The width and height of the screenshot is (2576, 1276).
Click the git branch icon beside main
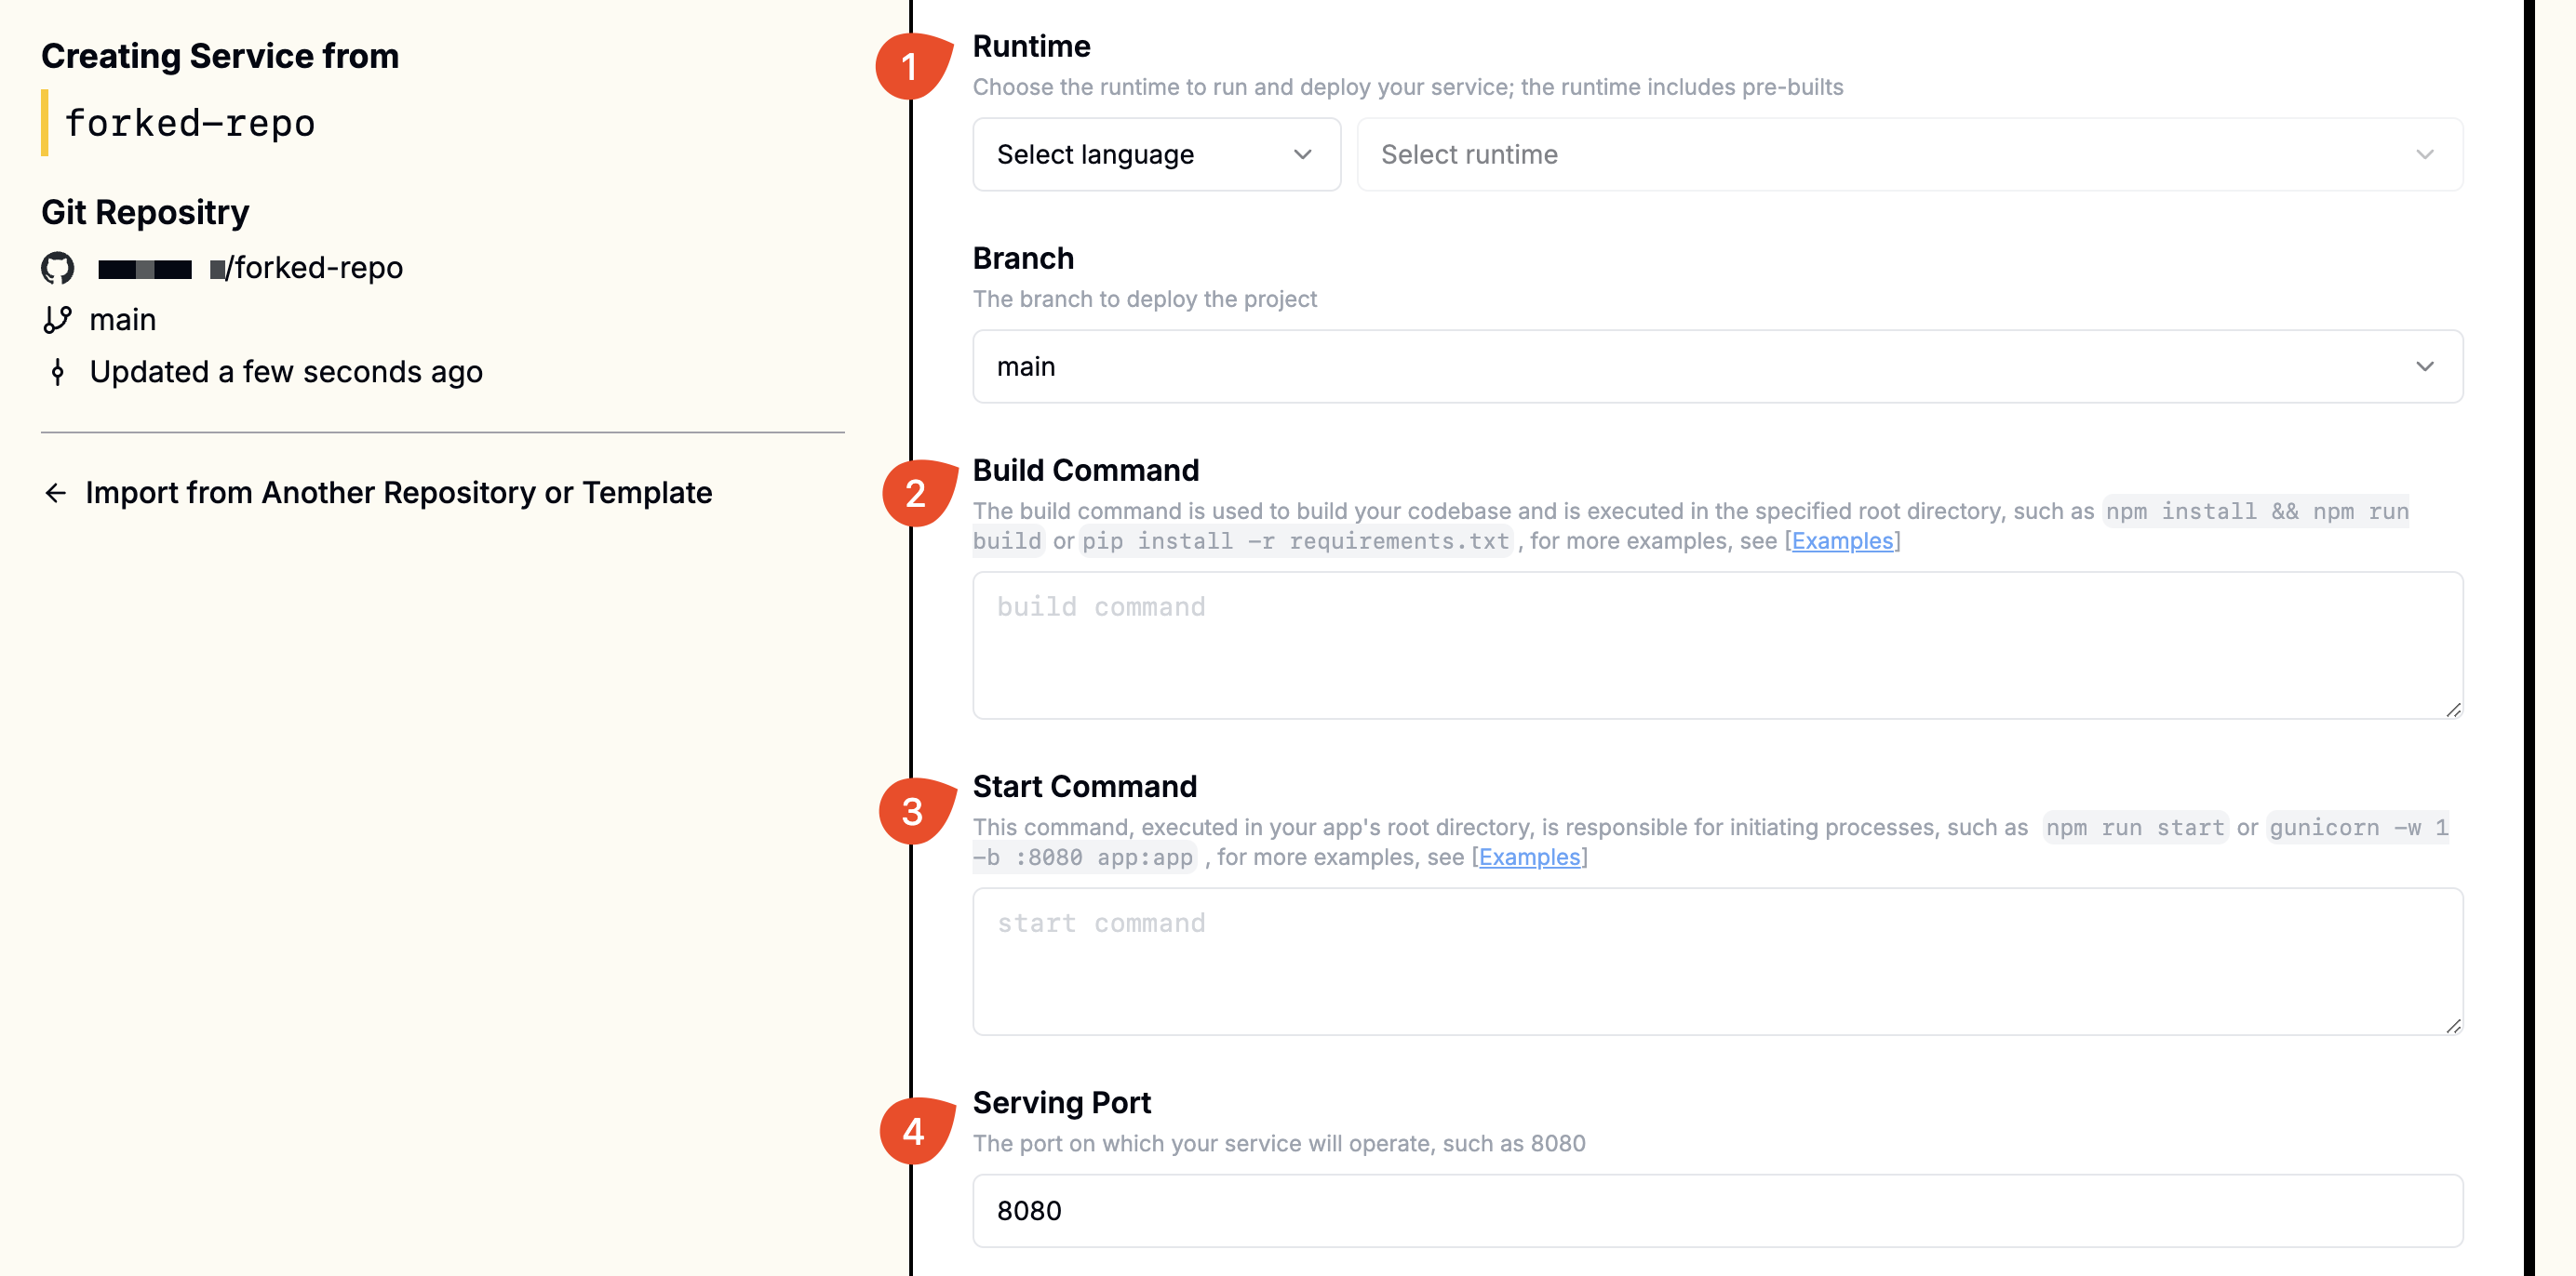[57, 320]
